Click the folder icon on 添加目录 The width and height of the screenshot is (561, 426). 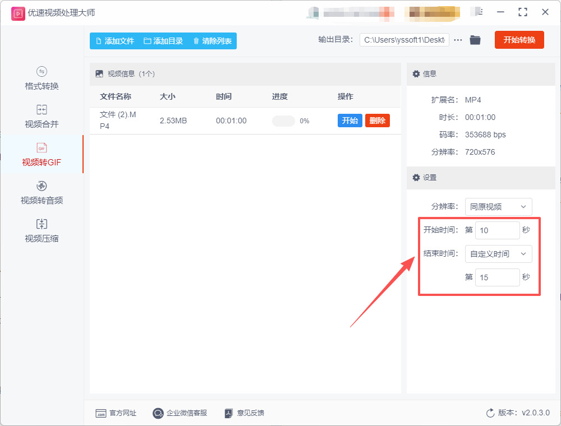pos(147,41)
